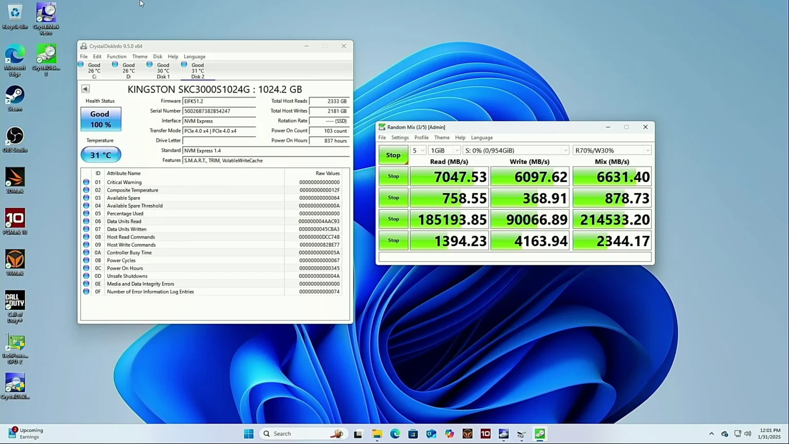The width and height of the screenshot is (789, 444).
Task: Open the network icon in system tray
Action: pos(738,434)
